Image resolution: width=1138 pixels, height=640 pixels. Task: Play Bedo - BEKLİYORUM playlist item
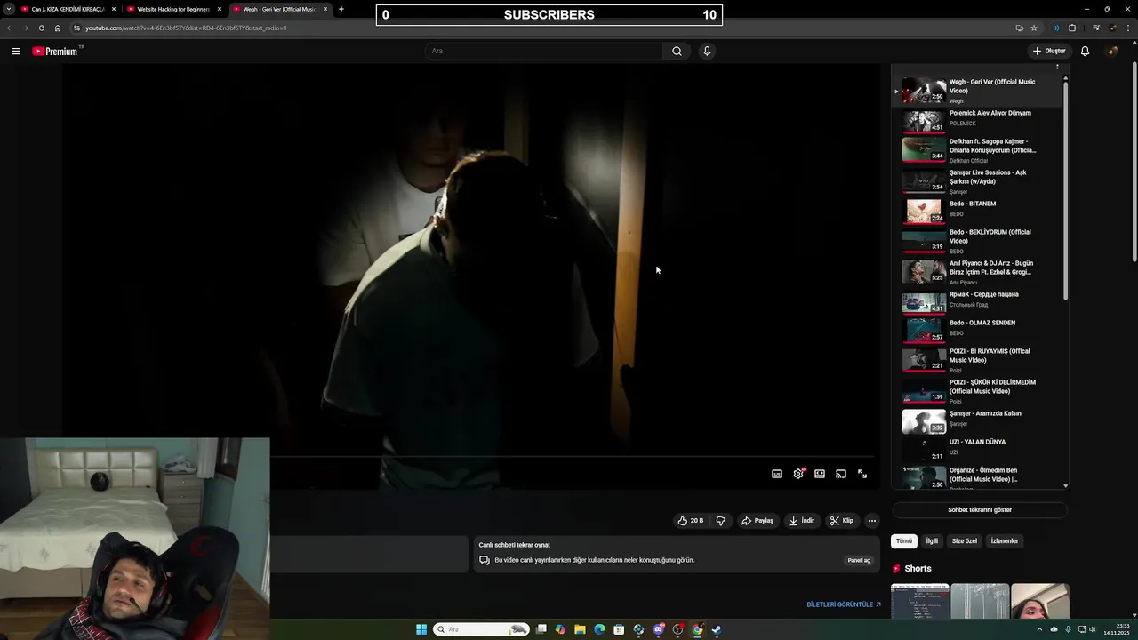click(x=979, y=241)
